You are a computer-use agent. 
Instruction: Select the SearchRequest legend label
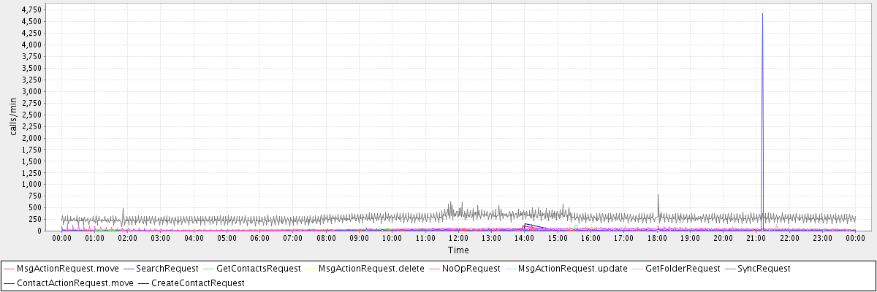[x=167, y=269]
